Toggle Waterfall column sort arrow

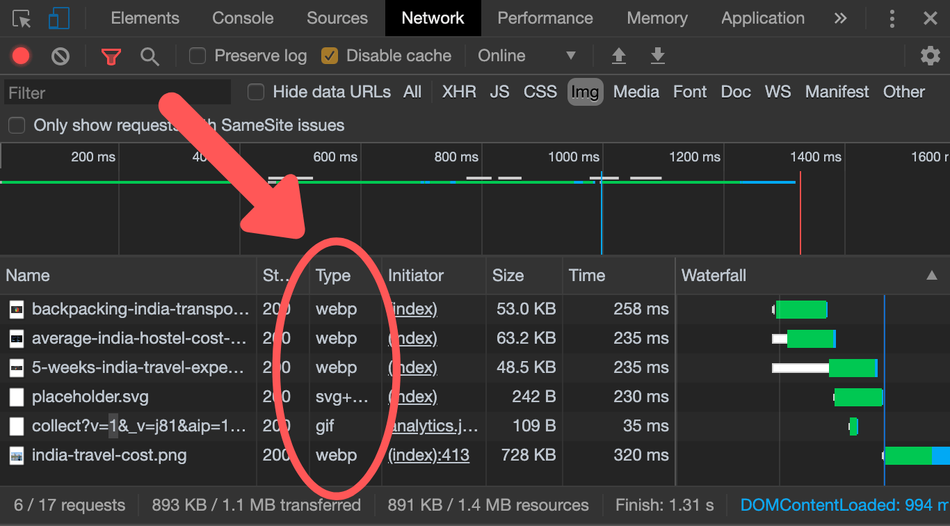point(933,276)
